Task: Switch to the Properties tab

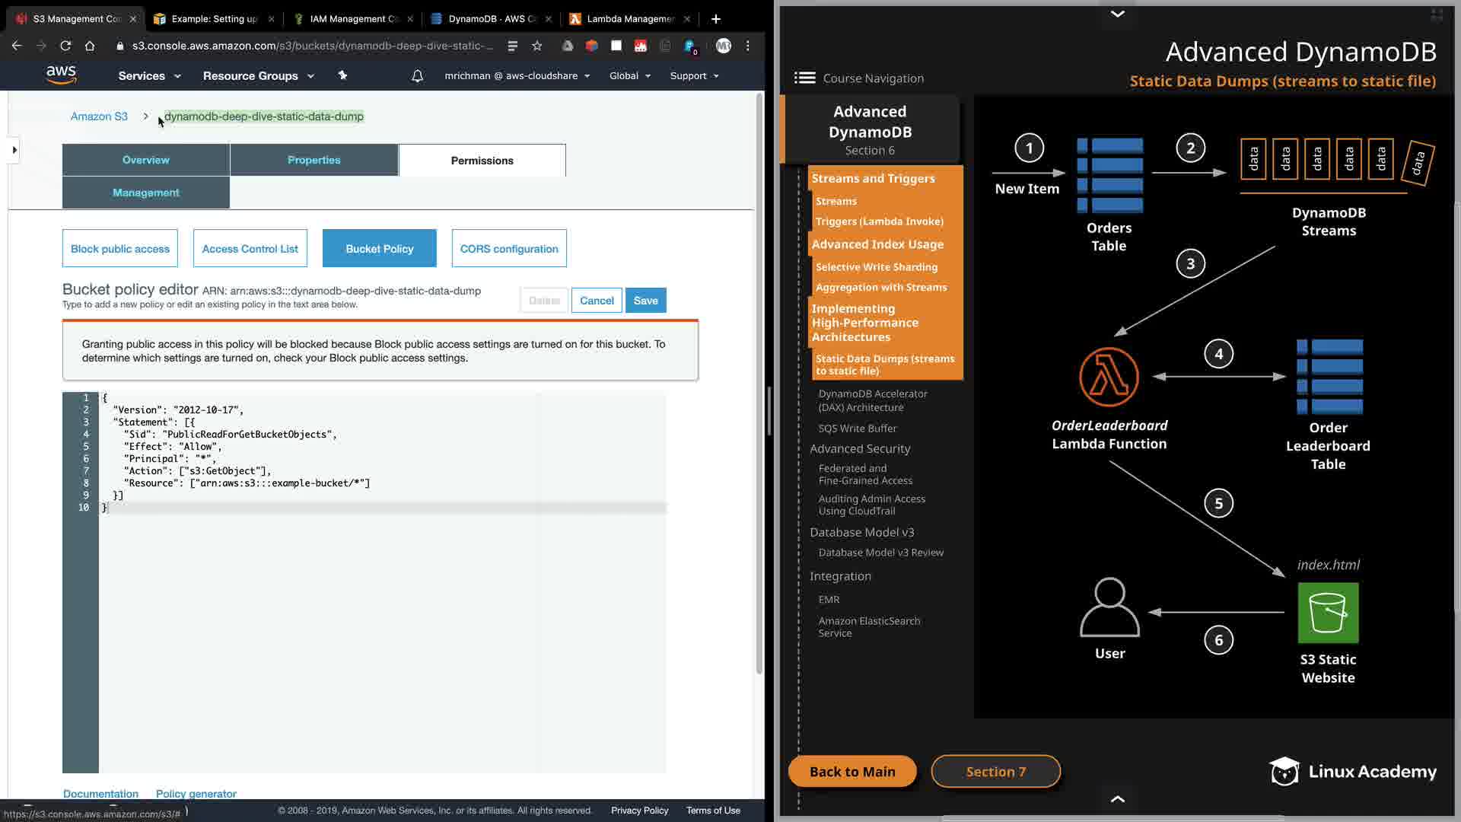Action: (314, 161)
